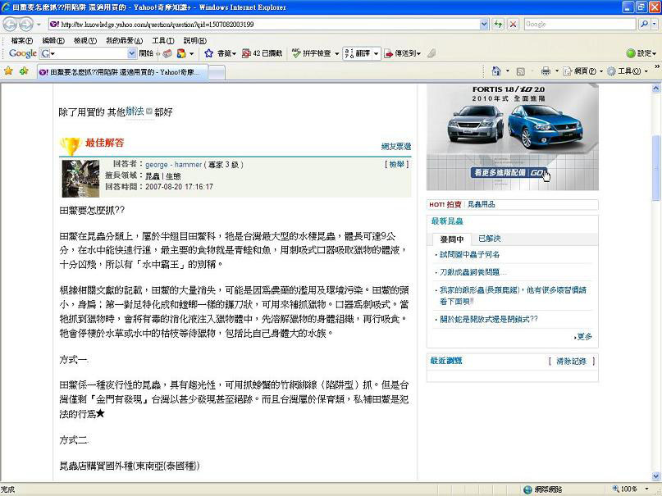Select the 拼字檢查 spell check tool
This screenshot has width=662, height=496.
(x=318, y=52)
